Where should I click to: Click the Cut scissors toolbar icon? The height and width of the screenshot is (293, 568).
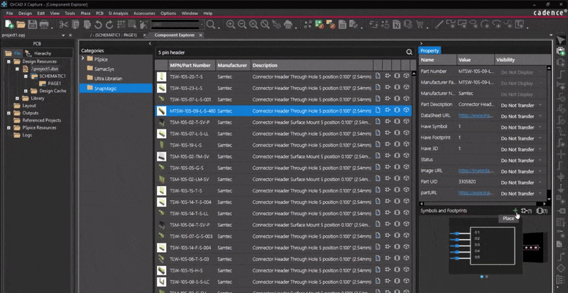coord(64,25)
